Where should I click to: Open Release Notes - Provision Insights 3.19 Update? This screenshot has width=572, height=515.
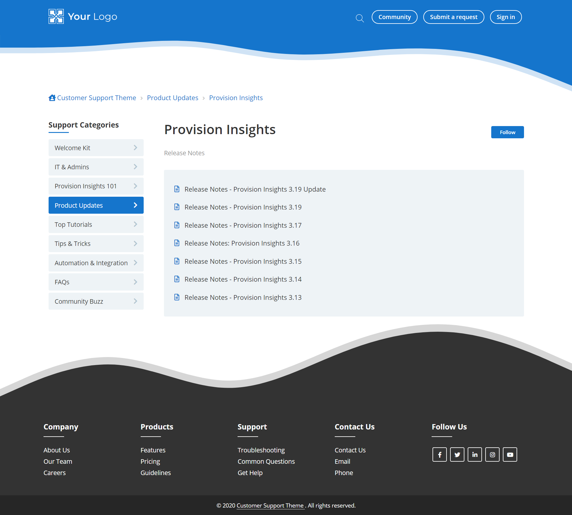255,189
